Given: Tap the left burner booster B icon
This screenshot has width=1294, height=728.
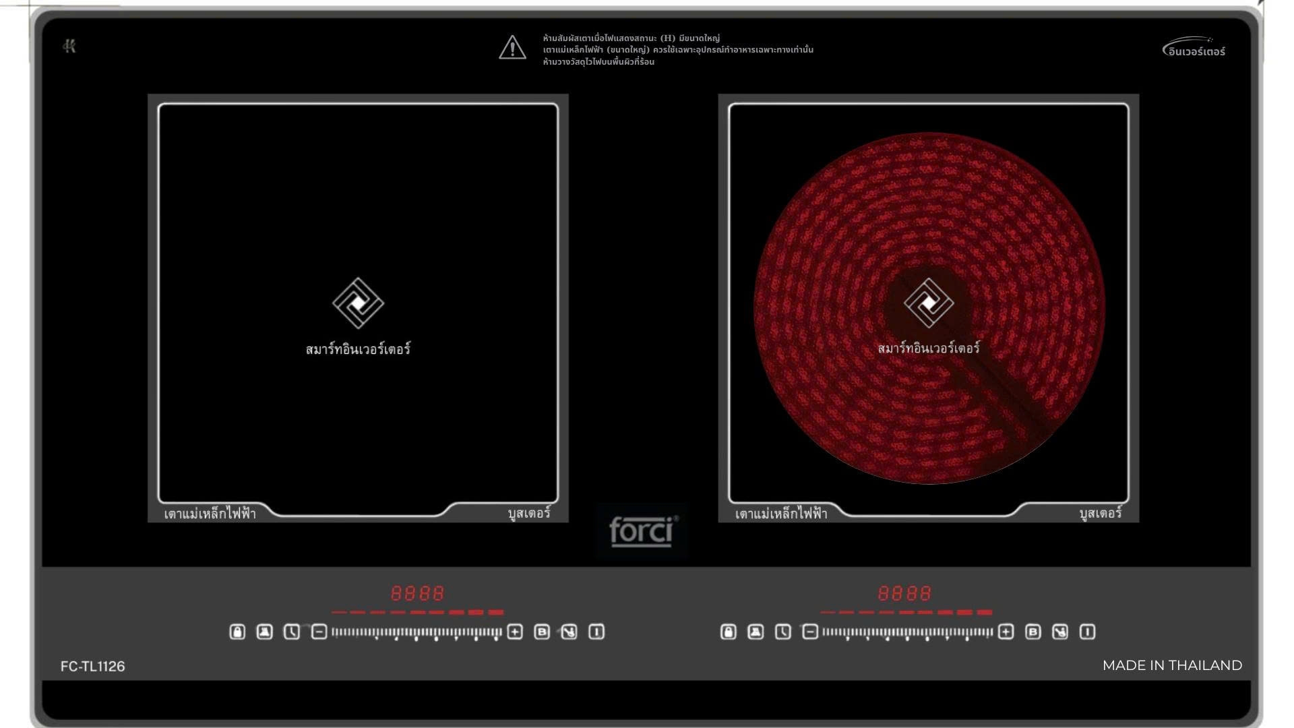Looking at the screenshot, I should (x=542, y=632).
